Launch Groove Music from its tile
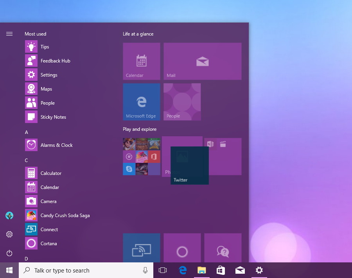 pos(129,157)
